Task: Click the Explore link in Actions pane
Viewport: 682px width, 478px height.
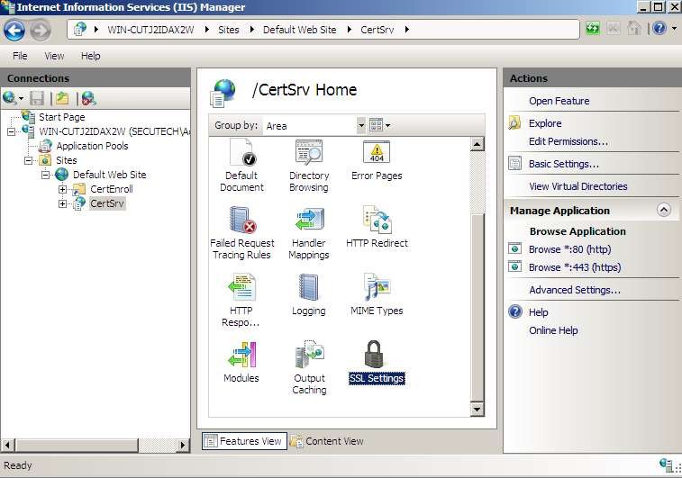Action: (x=545, y=123)
